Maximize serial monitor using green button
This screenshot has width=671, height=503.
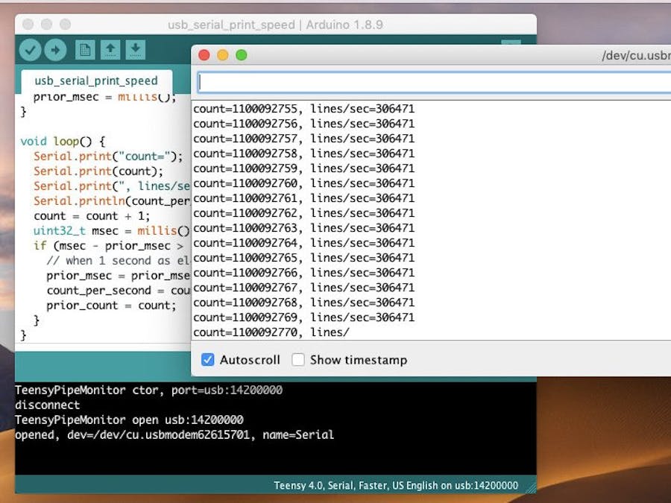click(x=241, y=55)
